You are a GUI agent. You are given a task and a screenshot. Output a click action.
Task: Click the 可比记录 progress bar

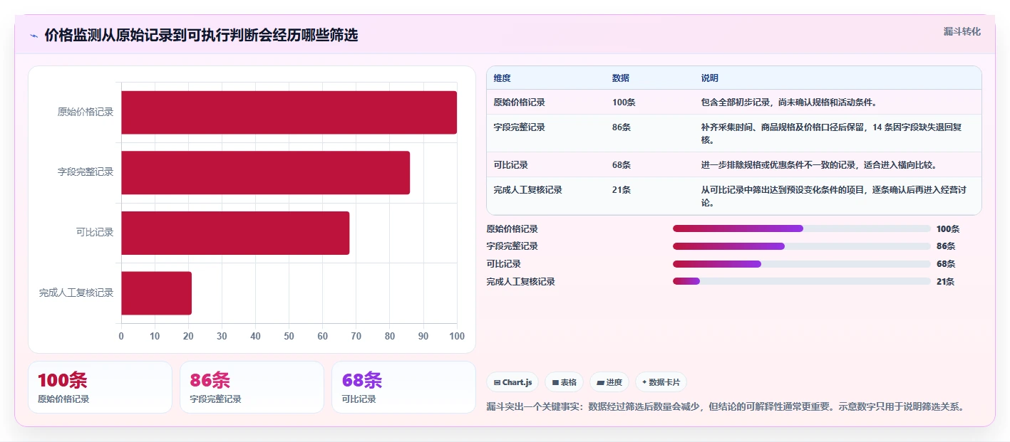[x=802, y=264]
